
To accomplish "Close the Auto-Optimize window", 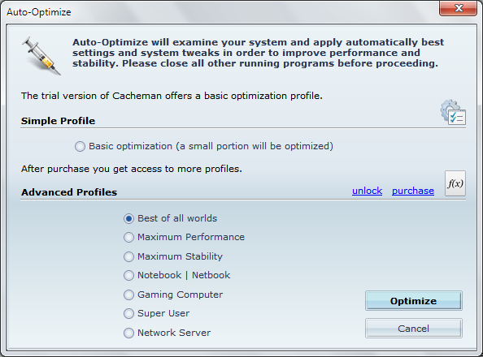I will pyautogui.click(x=459, y=7).
